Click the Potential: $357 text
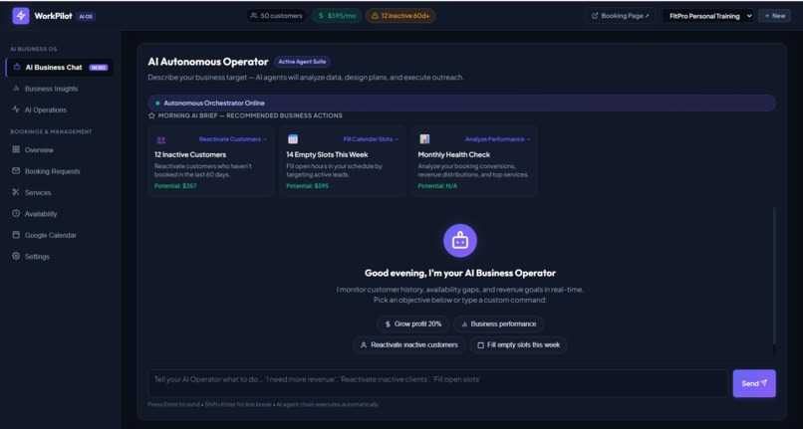Image resolution: width=803 pixels, height=429 pixels. tap(175, 186)
